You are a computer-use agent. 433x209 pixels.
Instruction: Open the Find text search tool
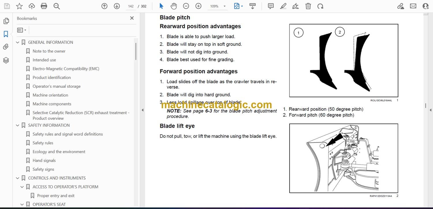57,6
